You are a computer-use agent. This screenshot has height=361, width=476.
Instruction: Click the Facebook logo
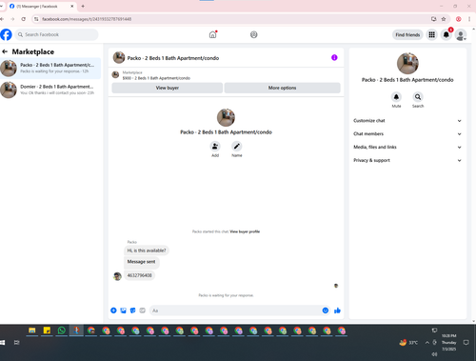[6, 34]
